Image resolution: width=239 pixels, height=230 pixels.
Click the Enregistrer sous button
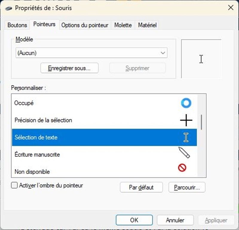tap(69, 68)
